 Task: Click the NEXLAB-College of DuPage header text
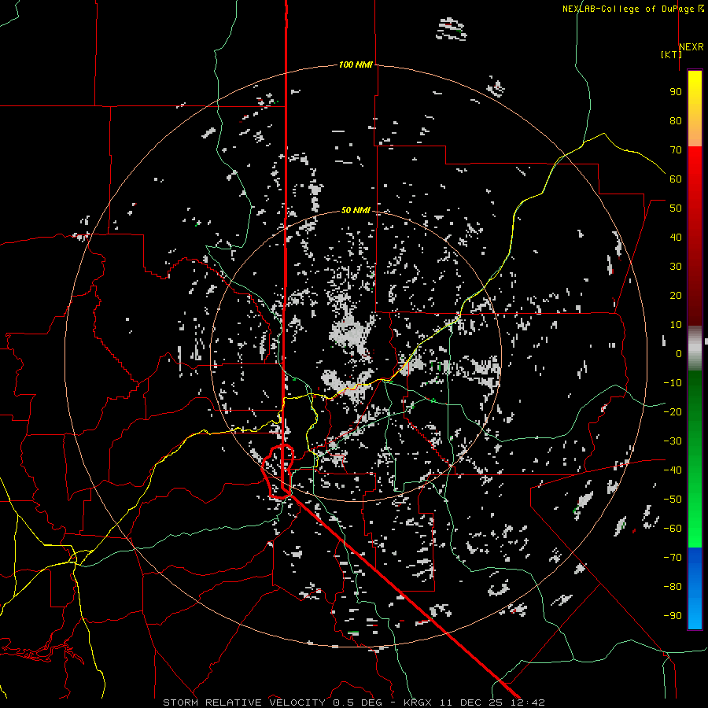click(628, 9)
